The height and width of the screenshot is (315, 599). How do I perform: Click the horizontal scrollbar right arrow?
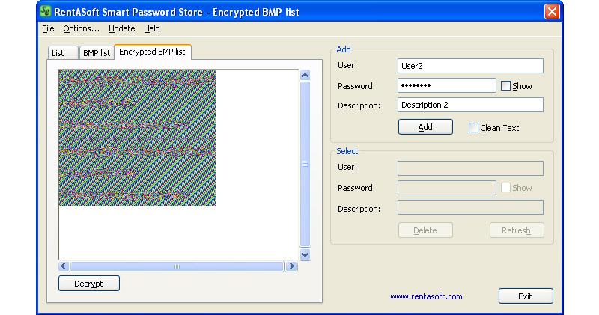point(291,266)
